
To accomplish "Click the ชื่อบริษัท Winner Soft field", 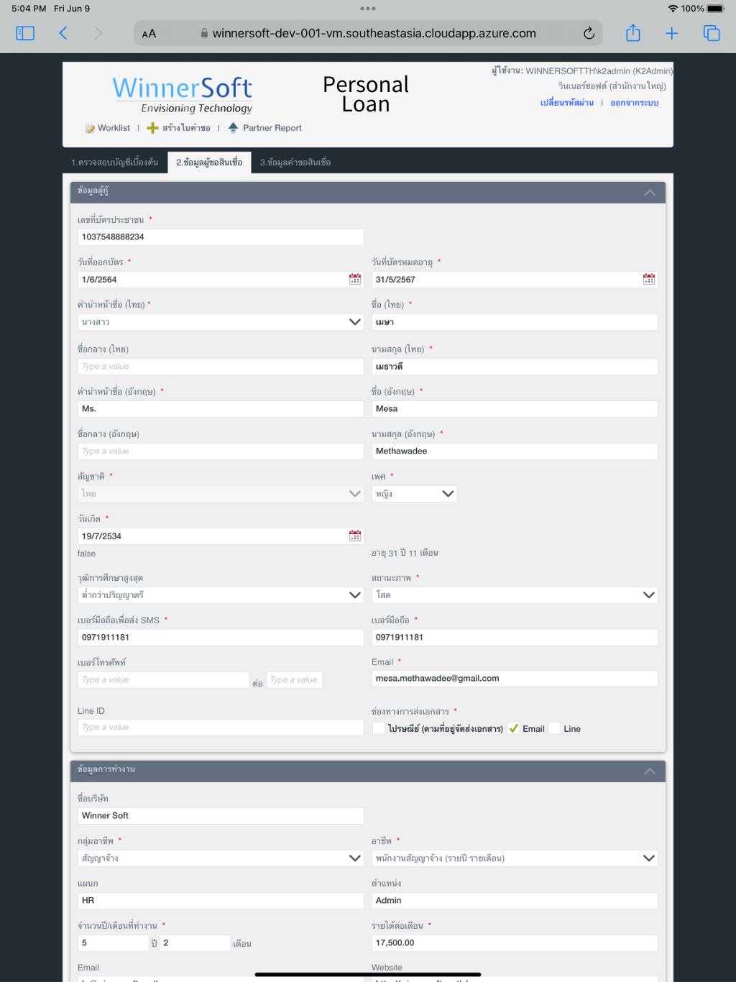I will (221, 816).
